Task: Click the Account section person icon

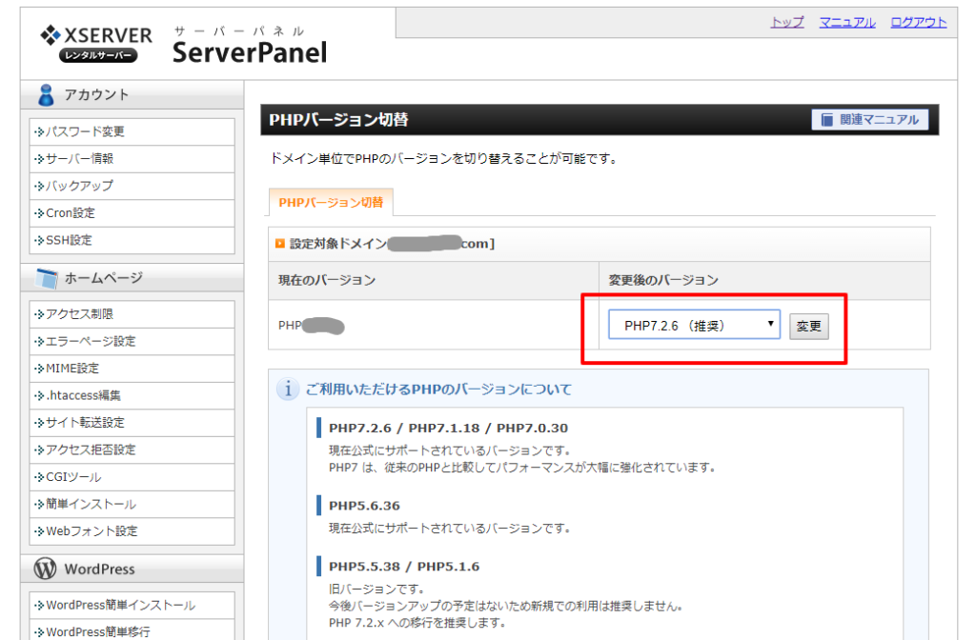Action: point(46,95)
